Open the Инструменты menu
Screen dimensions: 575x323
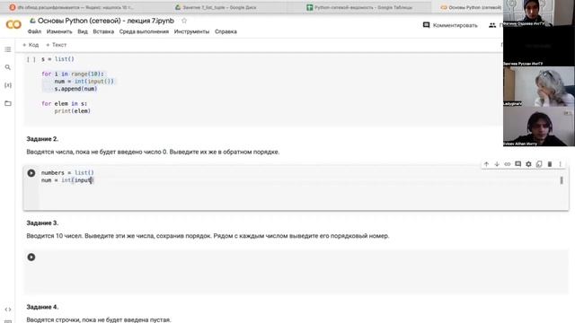191,31
